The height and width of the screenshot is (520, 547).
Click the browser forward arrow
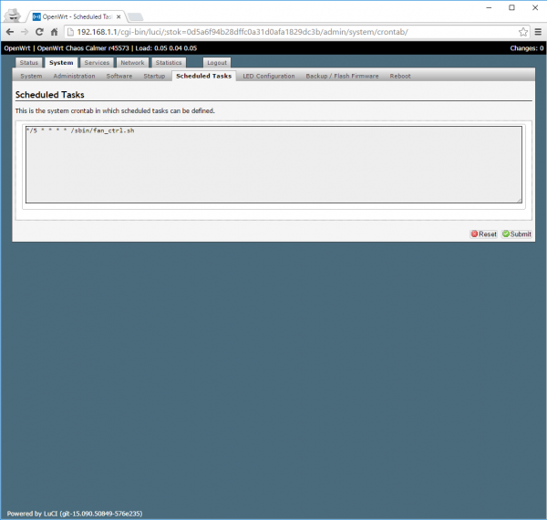click(x=24, y=31)
